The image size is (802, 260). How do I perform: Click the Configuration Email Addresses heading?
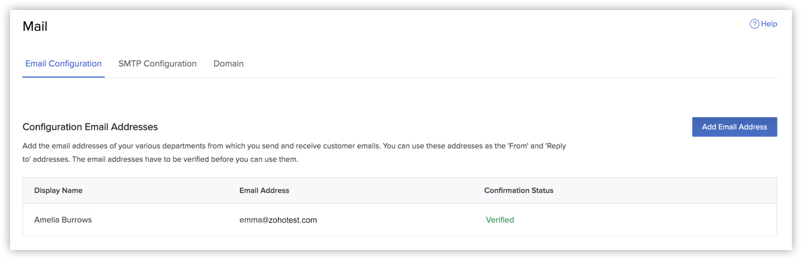(x=90, y=127)
